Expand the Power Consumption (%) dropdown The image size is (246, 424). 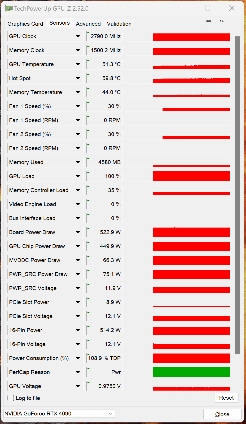(78, 358)
